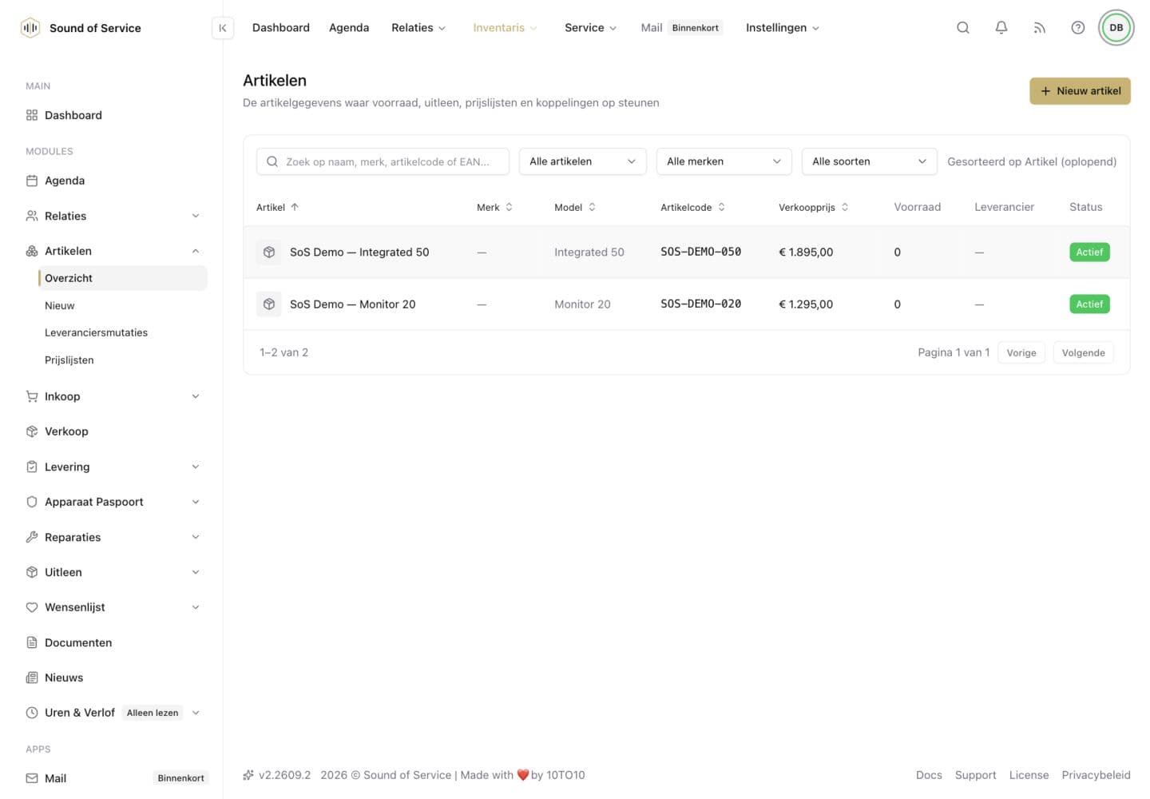Open the Inventaris top menu
1150x799 pixels.
[x=505, y=28]
